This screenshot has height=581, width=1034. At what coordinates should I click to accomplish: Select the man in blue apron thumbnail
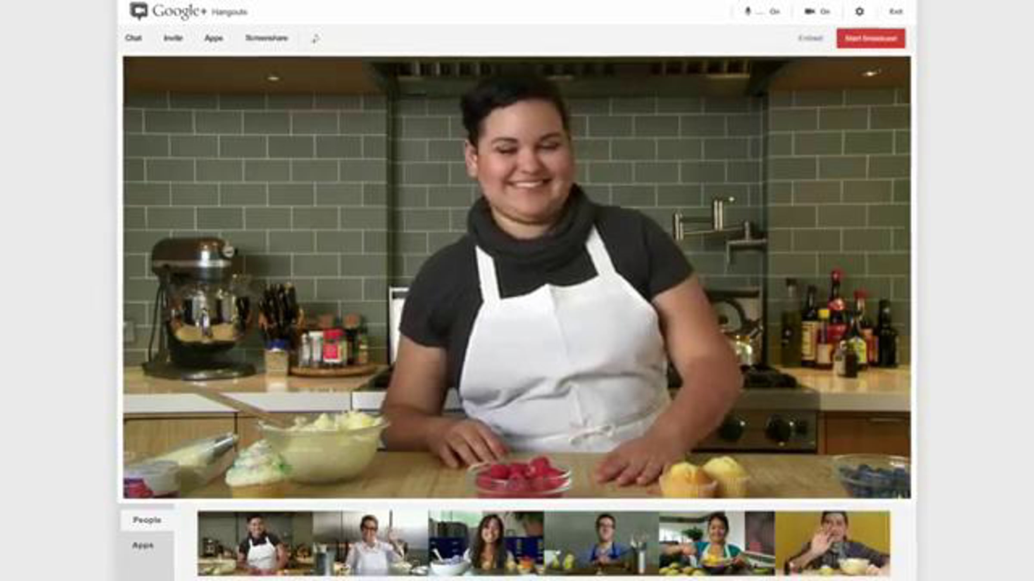tap(601, 543)
